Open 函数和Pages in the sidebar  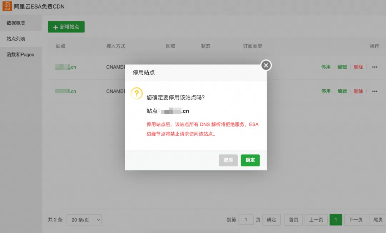(21, 55)
